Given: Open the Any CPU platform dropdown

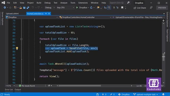Looking at the screenshot, I should [66, 8].
